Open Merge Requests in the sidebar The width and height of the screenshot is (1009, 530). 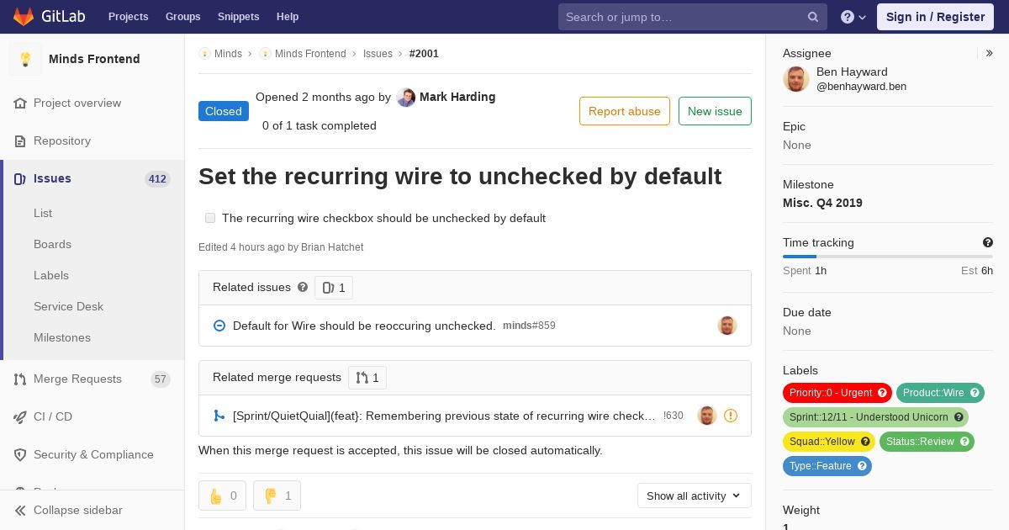click(77, 379)
